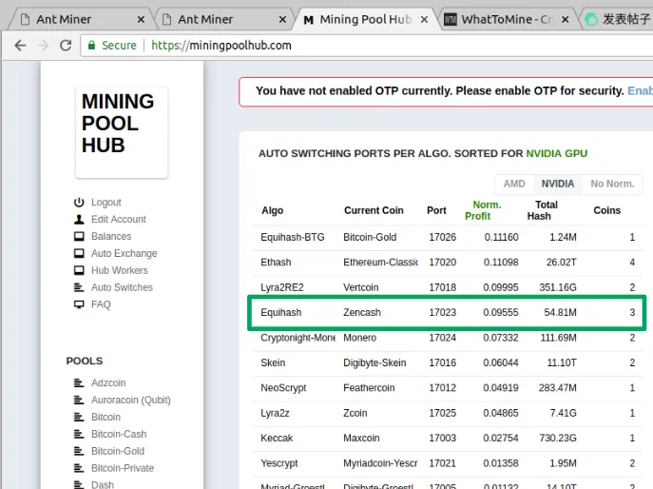Select the No Norm. sorting toggle
Viewport: 653px width, 489px height.
click(x=612, y=184)
